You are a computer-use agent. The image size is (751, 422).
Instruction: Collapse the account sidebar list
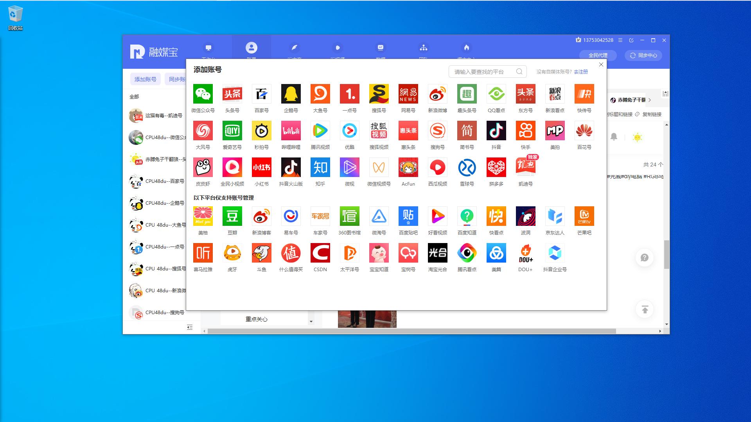[x=190, y=327]
